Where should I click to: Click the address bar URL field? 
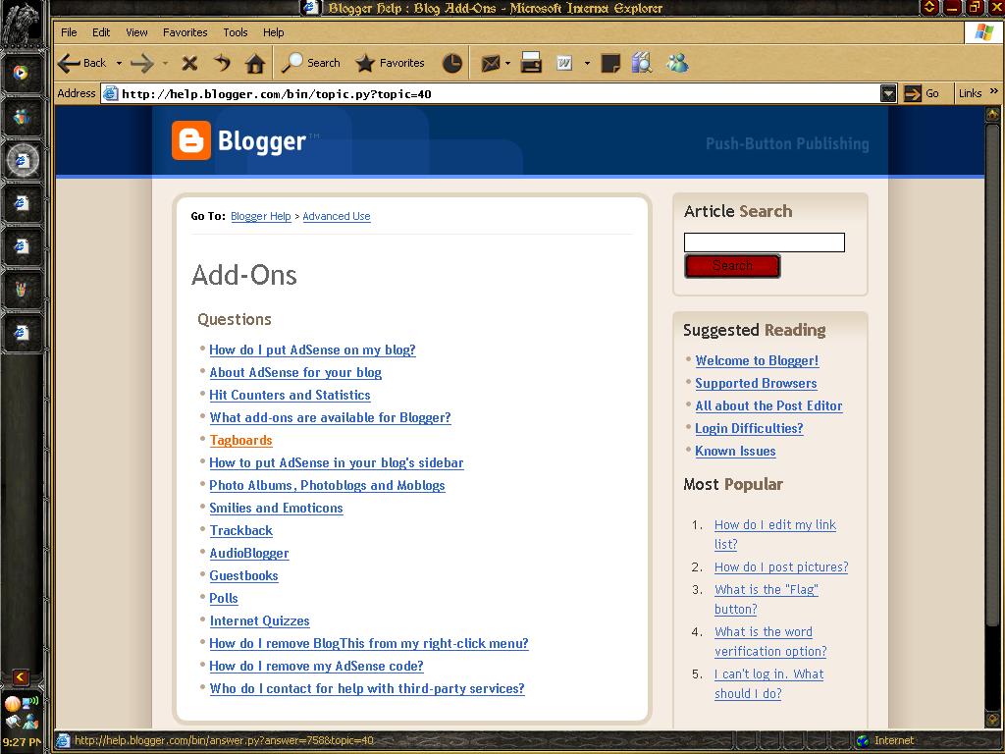tap(491, 93)
